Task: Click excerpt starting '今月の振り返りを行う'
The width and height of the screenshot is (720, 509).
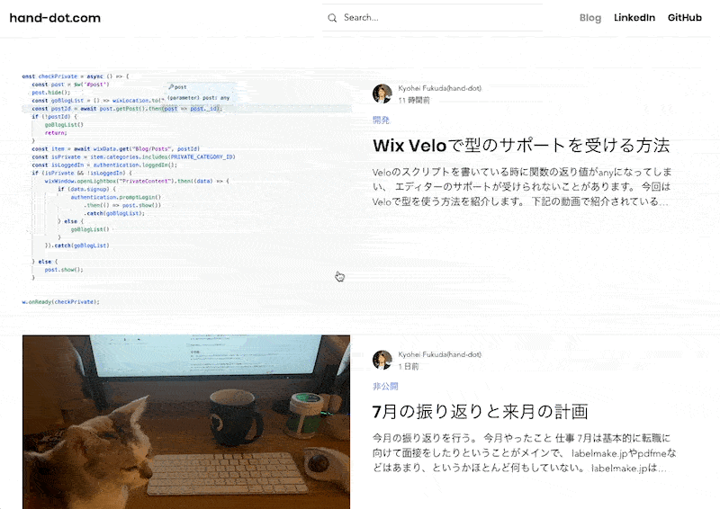Action: [524, 453]
